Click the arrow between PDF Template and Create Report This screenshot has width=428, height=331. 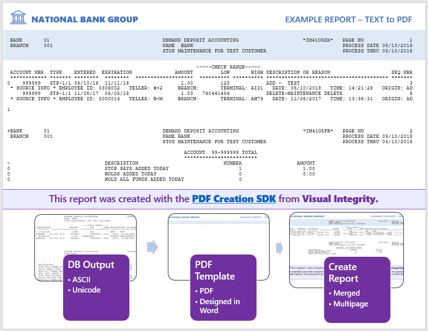(x=279, y=248)
